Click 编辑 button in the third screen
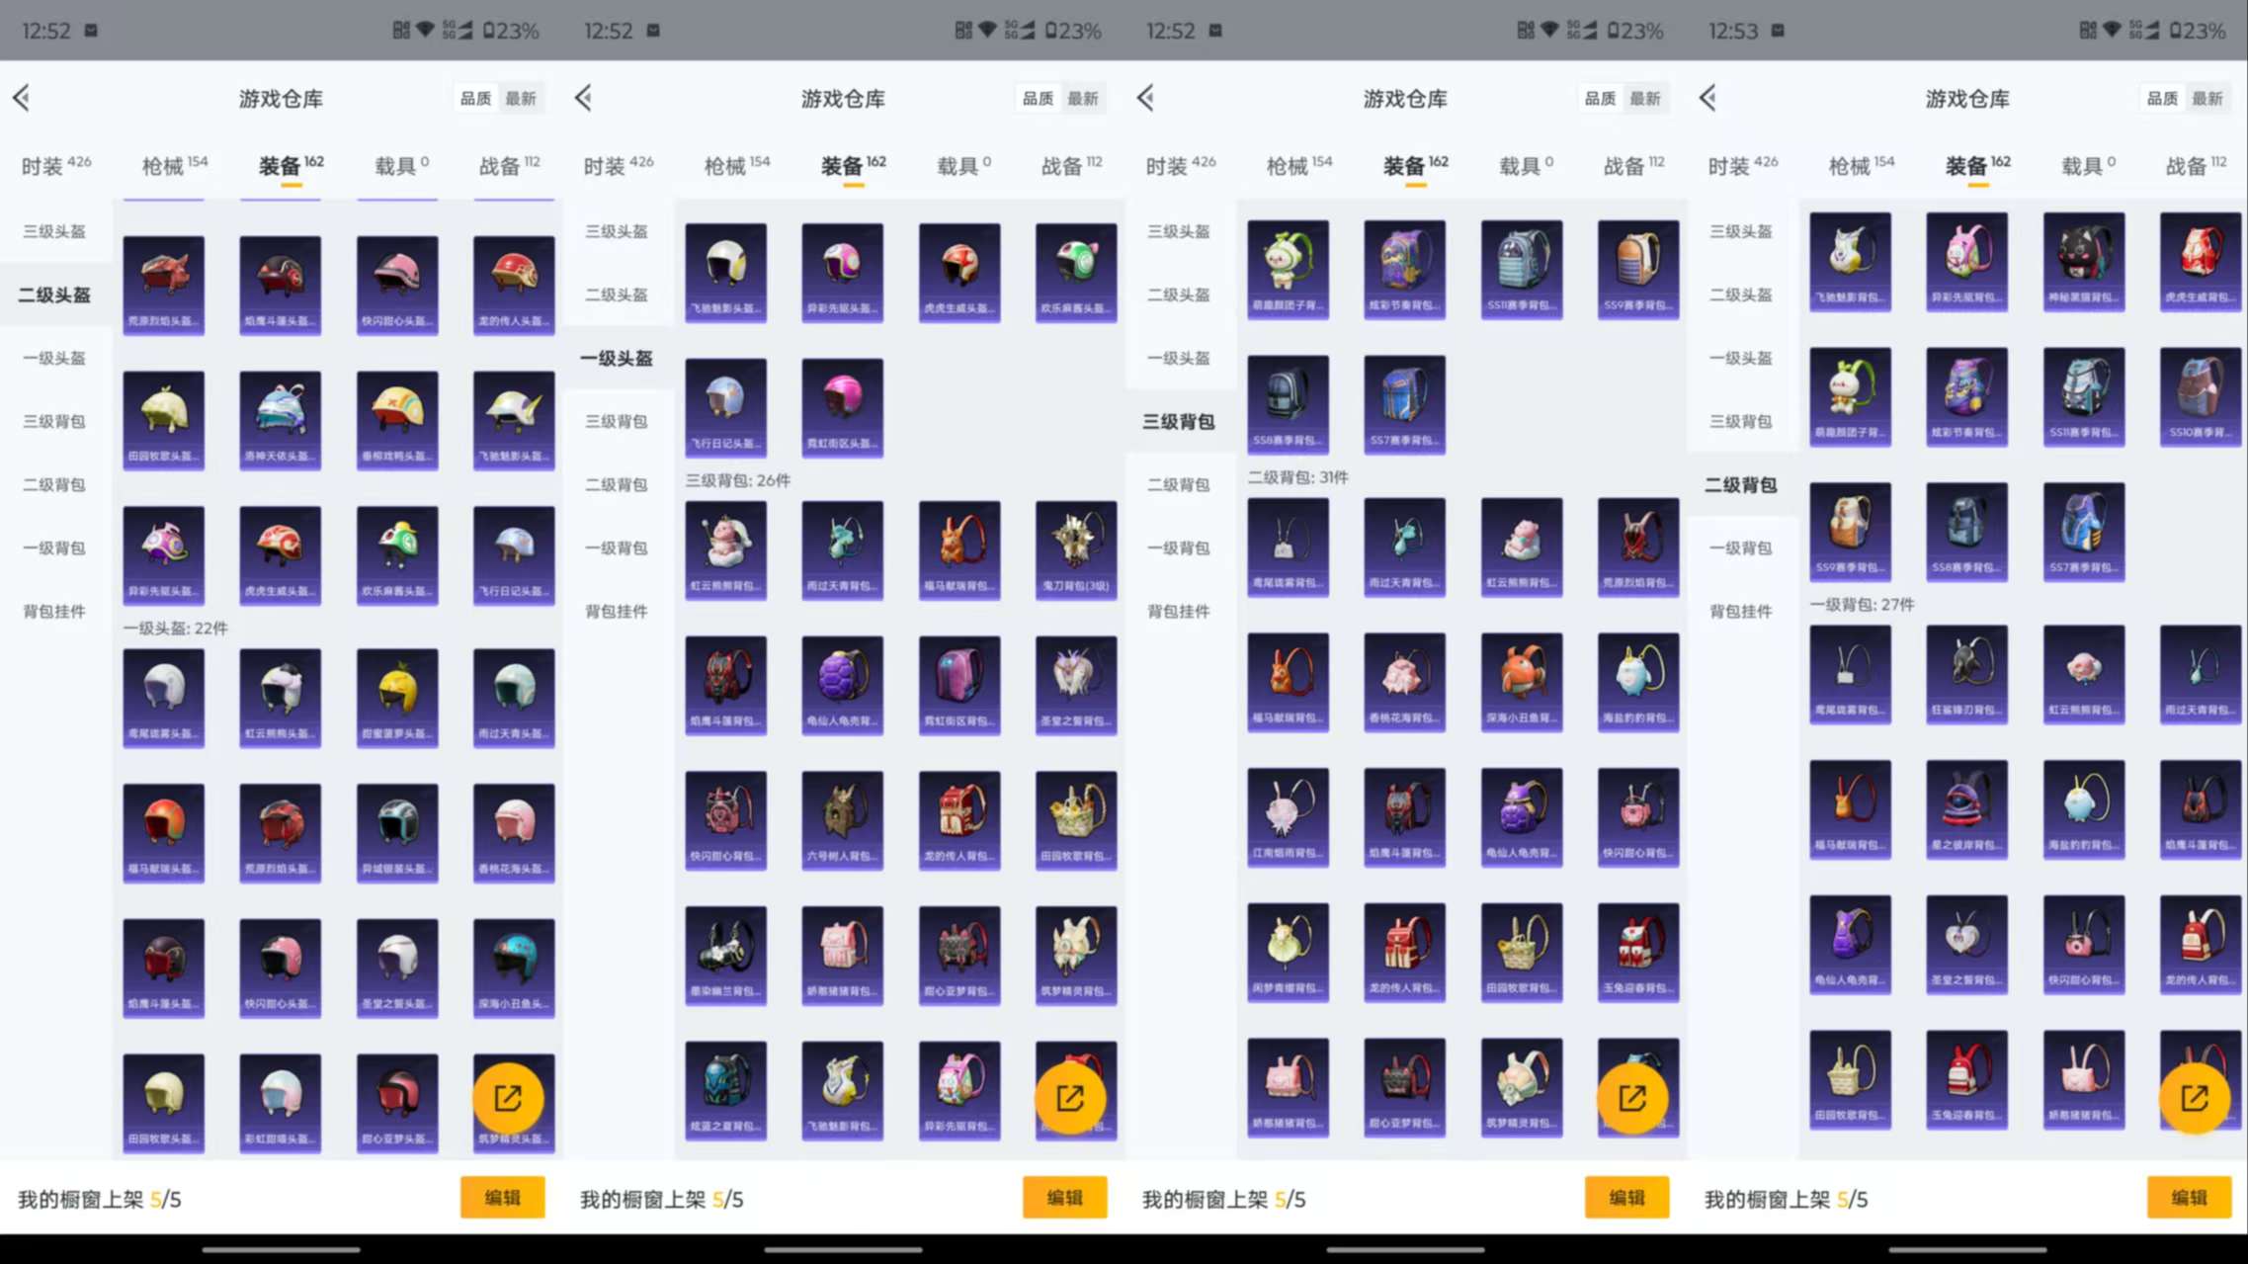This screenshot has height=1264, width=2248. tap(1626, 1198)
